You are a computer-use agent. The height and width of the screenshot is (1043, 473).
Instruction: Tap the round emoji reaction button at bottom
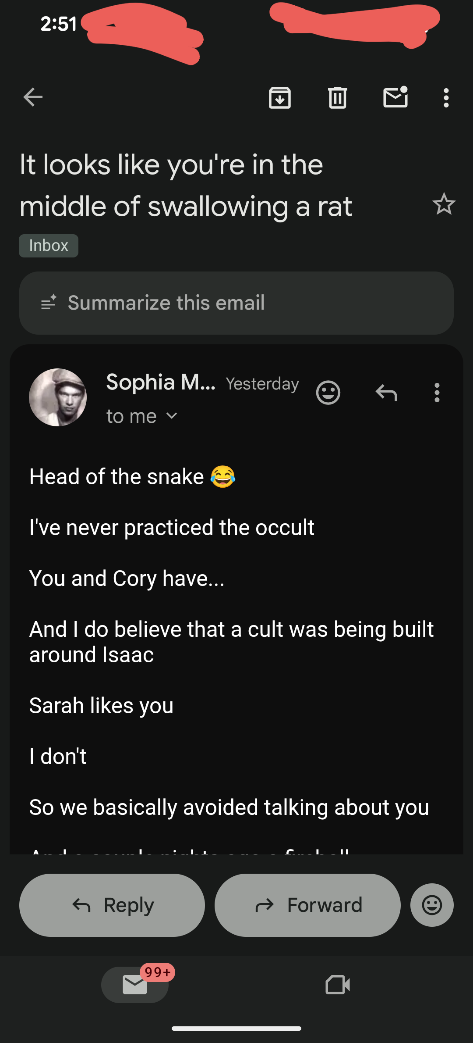tap(432, 905)
